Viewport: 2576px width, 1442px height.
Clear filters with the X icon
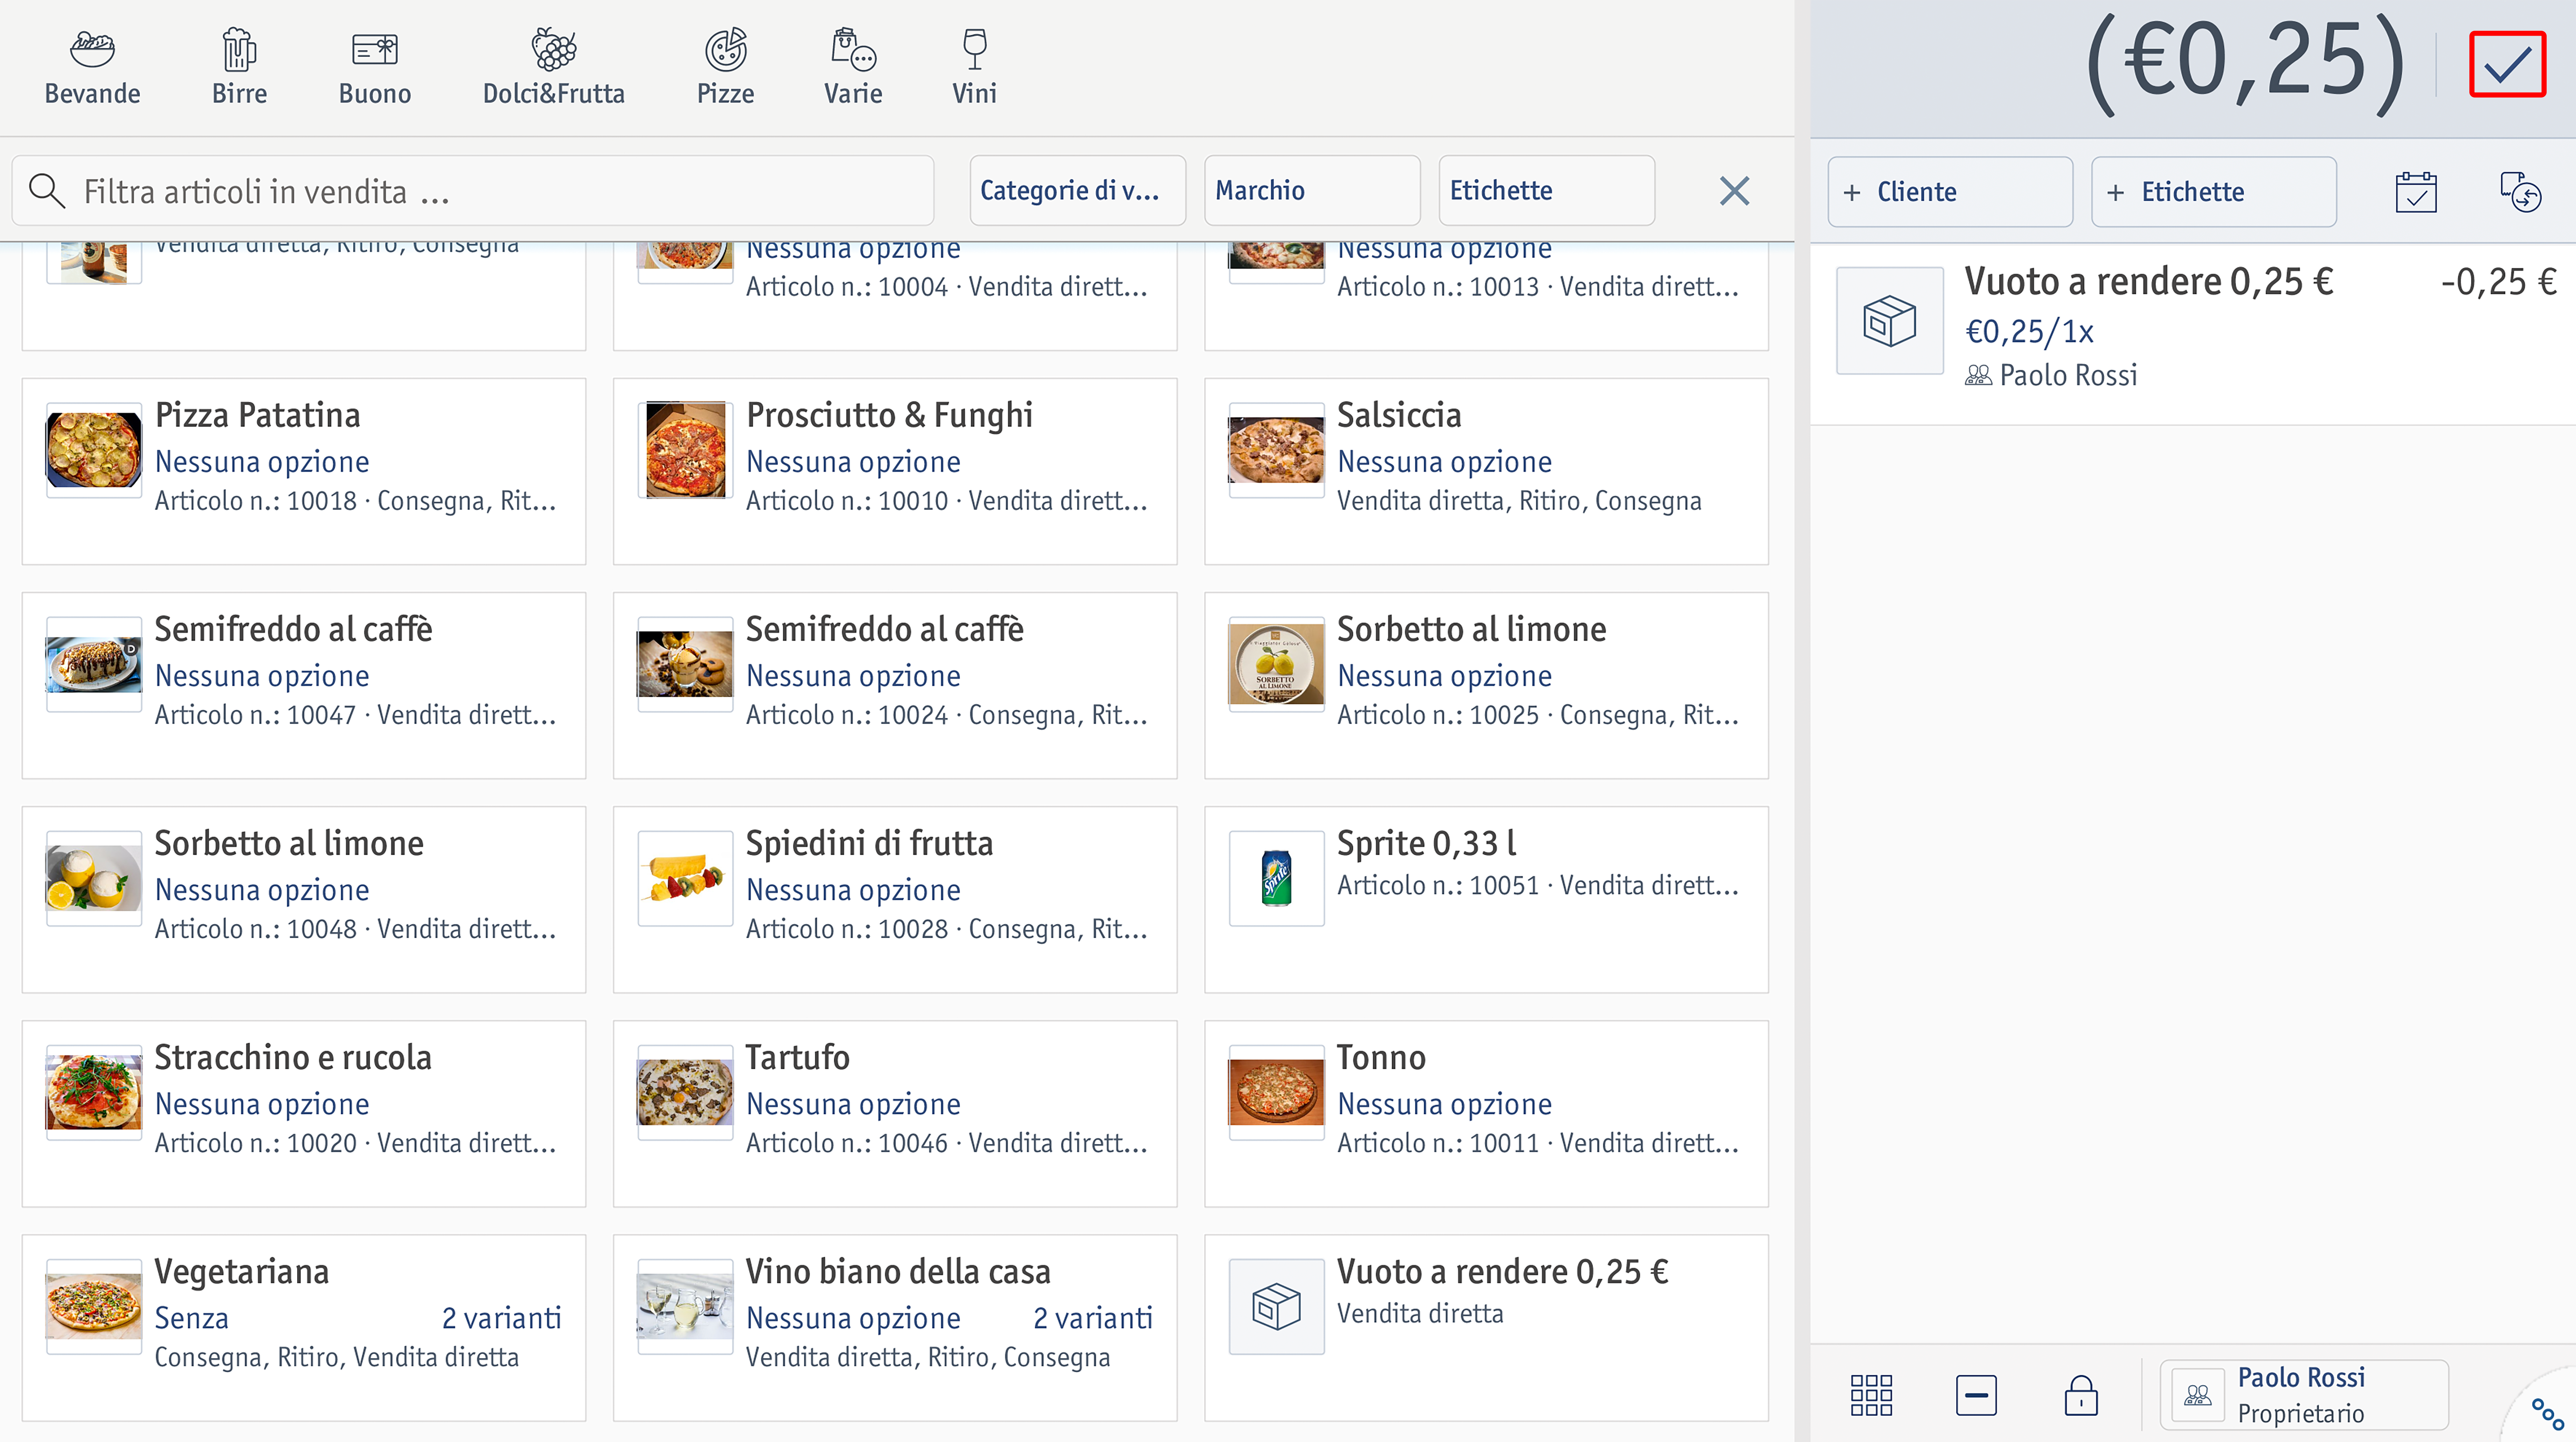1734,191
